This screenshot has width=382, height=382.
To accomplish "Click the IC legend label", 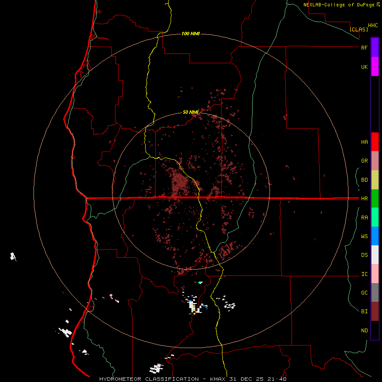I will [x=364, y=274].
